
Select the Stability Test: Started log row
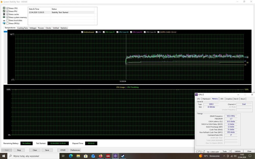tap(61, 12)
